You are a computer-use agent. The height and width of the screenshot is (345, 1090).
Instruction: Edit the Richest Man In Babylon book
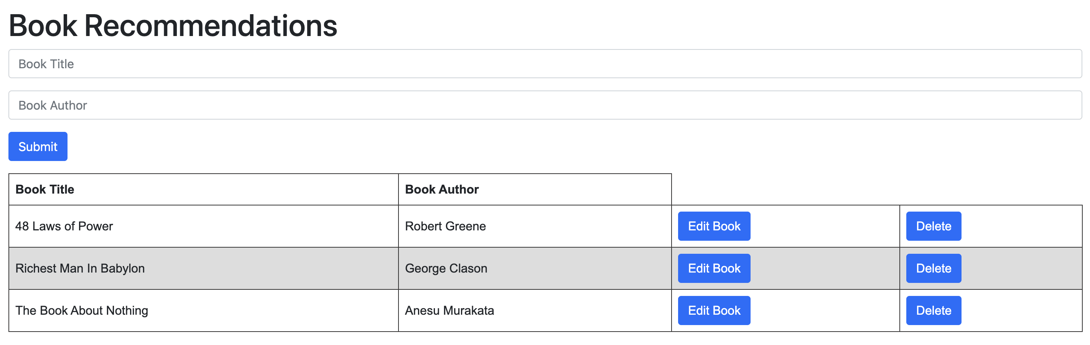[714, 268]
